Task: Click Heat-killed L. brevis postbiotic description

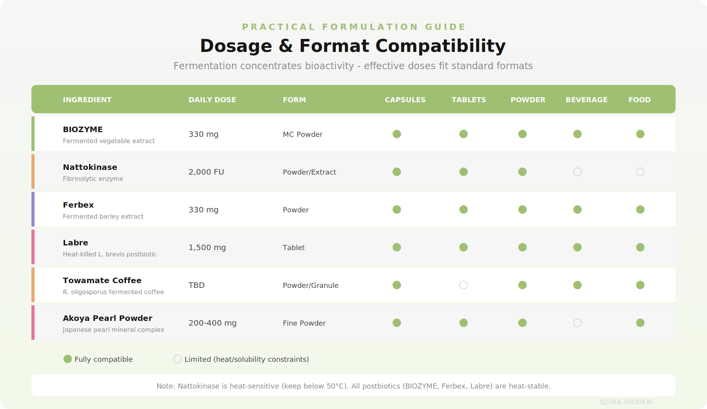Action: [110, 254]
